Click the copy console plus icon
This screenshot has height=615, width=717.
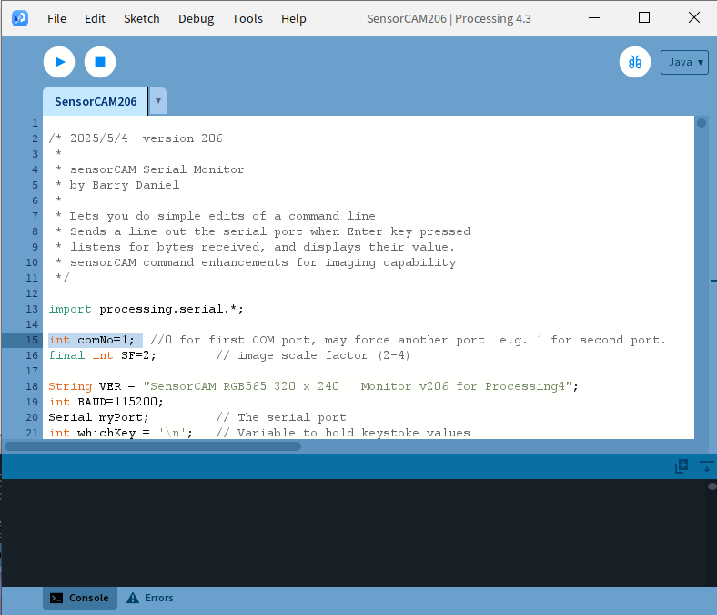(x=682, y=466)
